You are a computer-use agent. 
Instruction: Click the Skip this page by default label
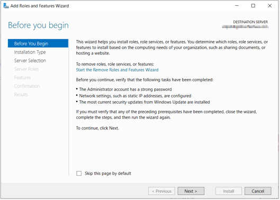[x=108, y=174]
